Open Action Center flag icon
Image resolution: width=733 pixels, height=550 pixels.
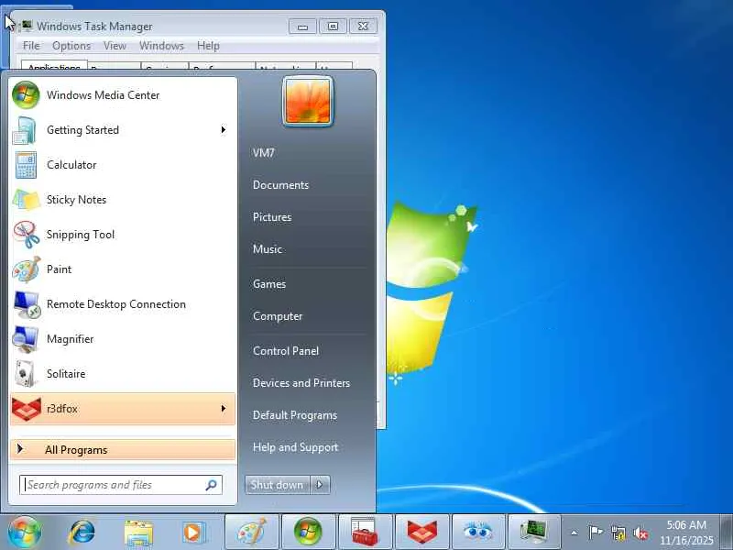(595, 533)
